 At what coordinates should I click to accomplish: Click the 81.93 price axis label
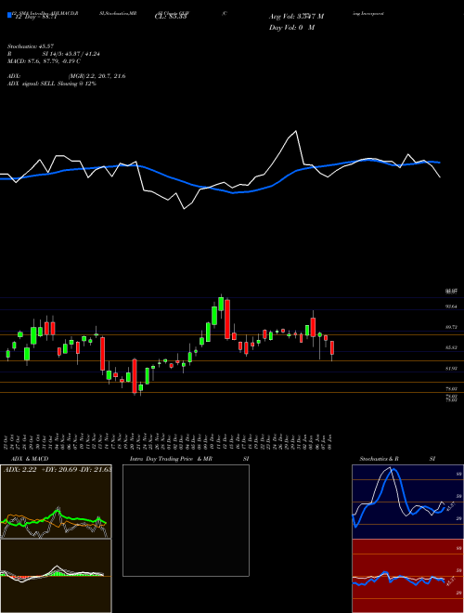point(451,369)
